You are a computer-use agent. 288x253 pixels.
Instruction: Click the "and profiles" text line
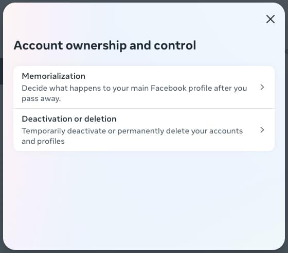(x=43, y=141)
